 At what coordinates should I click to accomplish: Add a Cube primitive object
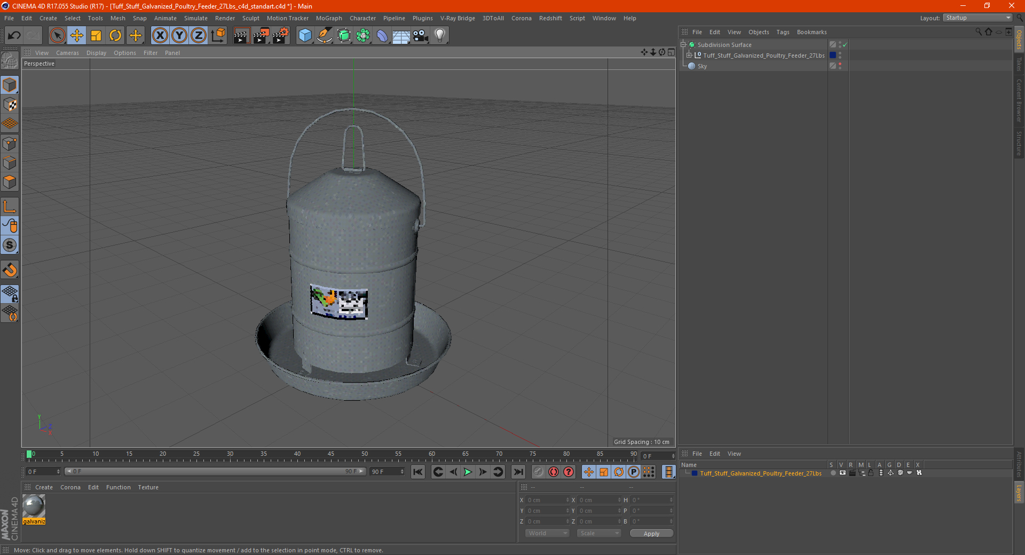click(x=305, y=35)
